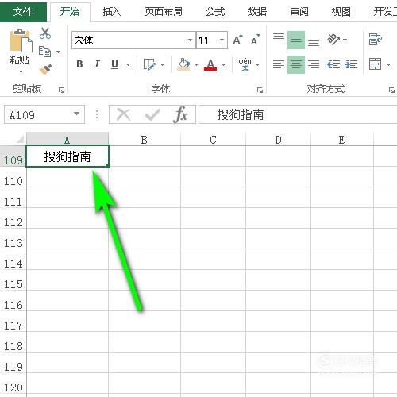
Task: Open font size dropdown
Action: tap(222, 40)
